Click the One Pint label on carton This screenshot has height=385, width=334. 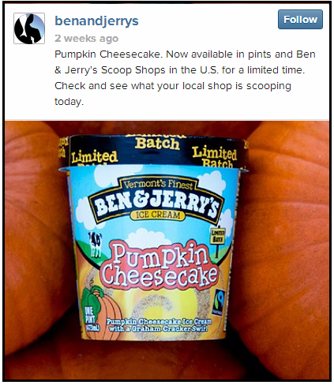tap(89, 319)
